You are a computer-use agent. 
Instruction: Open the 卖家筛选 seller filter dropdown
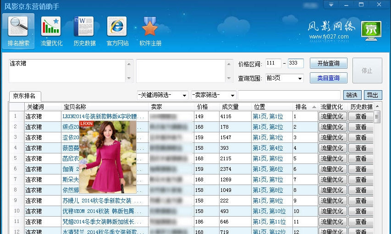[214, 95]
